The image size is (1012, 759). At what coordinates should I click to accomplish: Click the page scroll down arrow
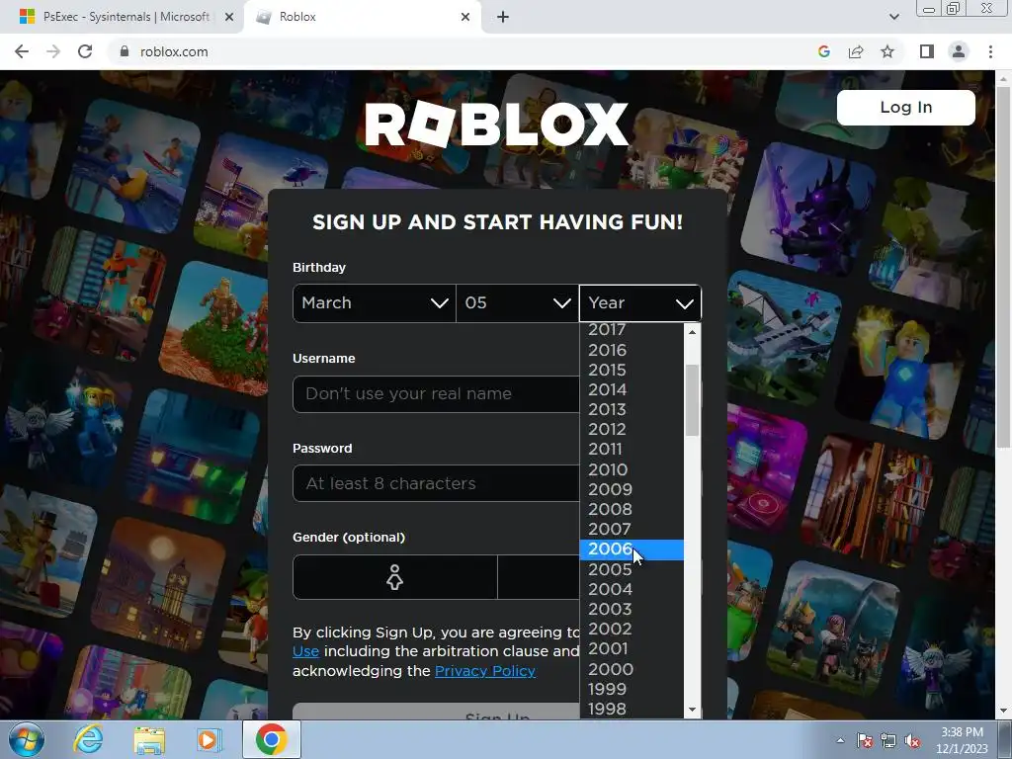(x=1003, y=712)
